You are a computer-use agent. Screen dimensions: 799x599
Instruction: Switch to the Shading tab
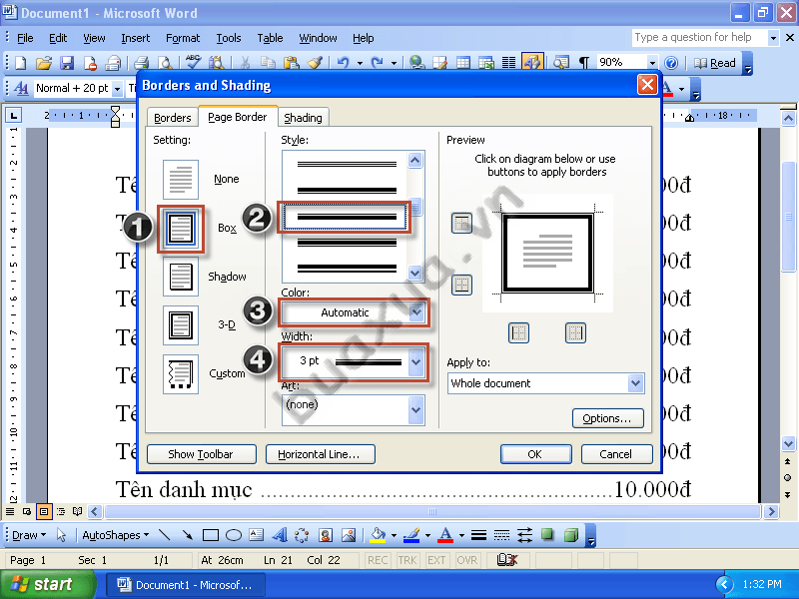(x=304, y=118)
